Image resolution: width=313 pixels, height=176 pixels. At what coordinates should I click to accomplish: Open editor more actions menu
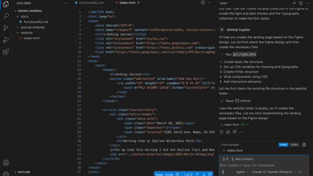pyautogui.click(x=209, y=2)
